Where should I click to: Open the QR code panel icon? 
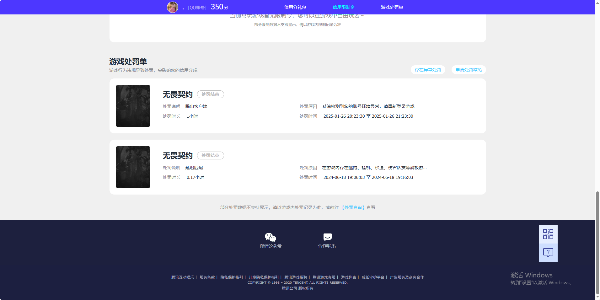click(548, 233)
